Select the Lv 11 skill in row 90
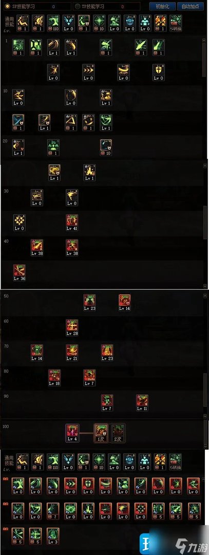This screenshot has height=555, width=209. coord(142,403)
